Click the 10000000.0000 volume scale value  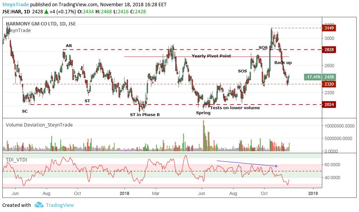coord(339,126)
